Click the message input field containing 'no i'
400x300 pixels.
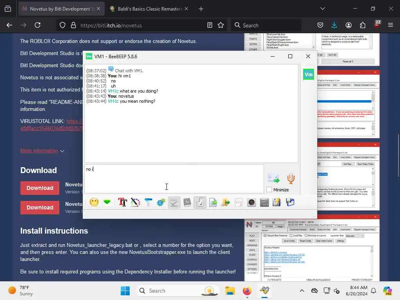point(174,179)
